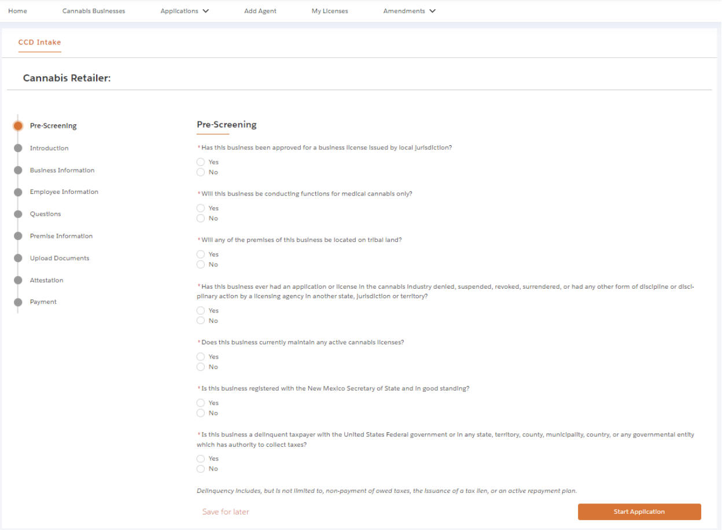Jump to Employee Information step label
This screenshot has width=722, height=530.
pos(64,192)
